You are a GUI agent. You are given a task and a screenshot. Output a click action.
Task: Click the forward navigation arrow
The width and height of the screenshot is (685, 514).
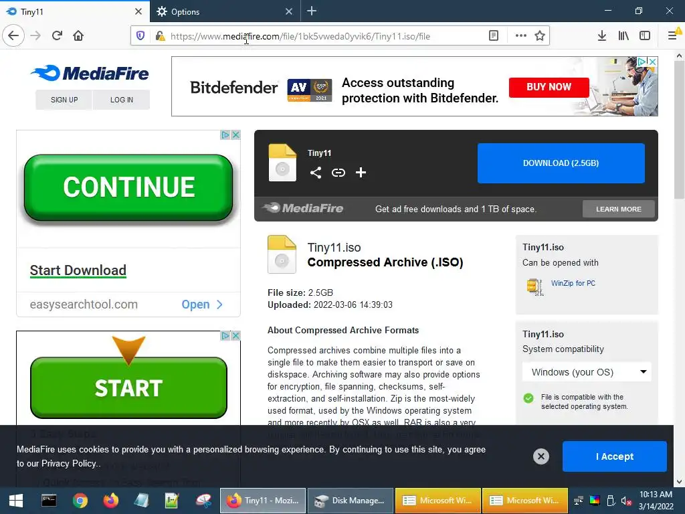click(35, 35)
